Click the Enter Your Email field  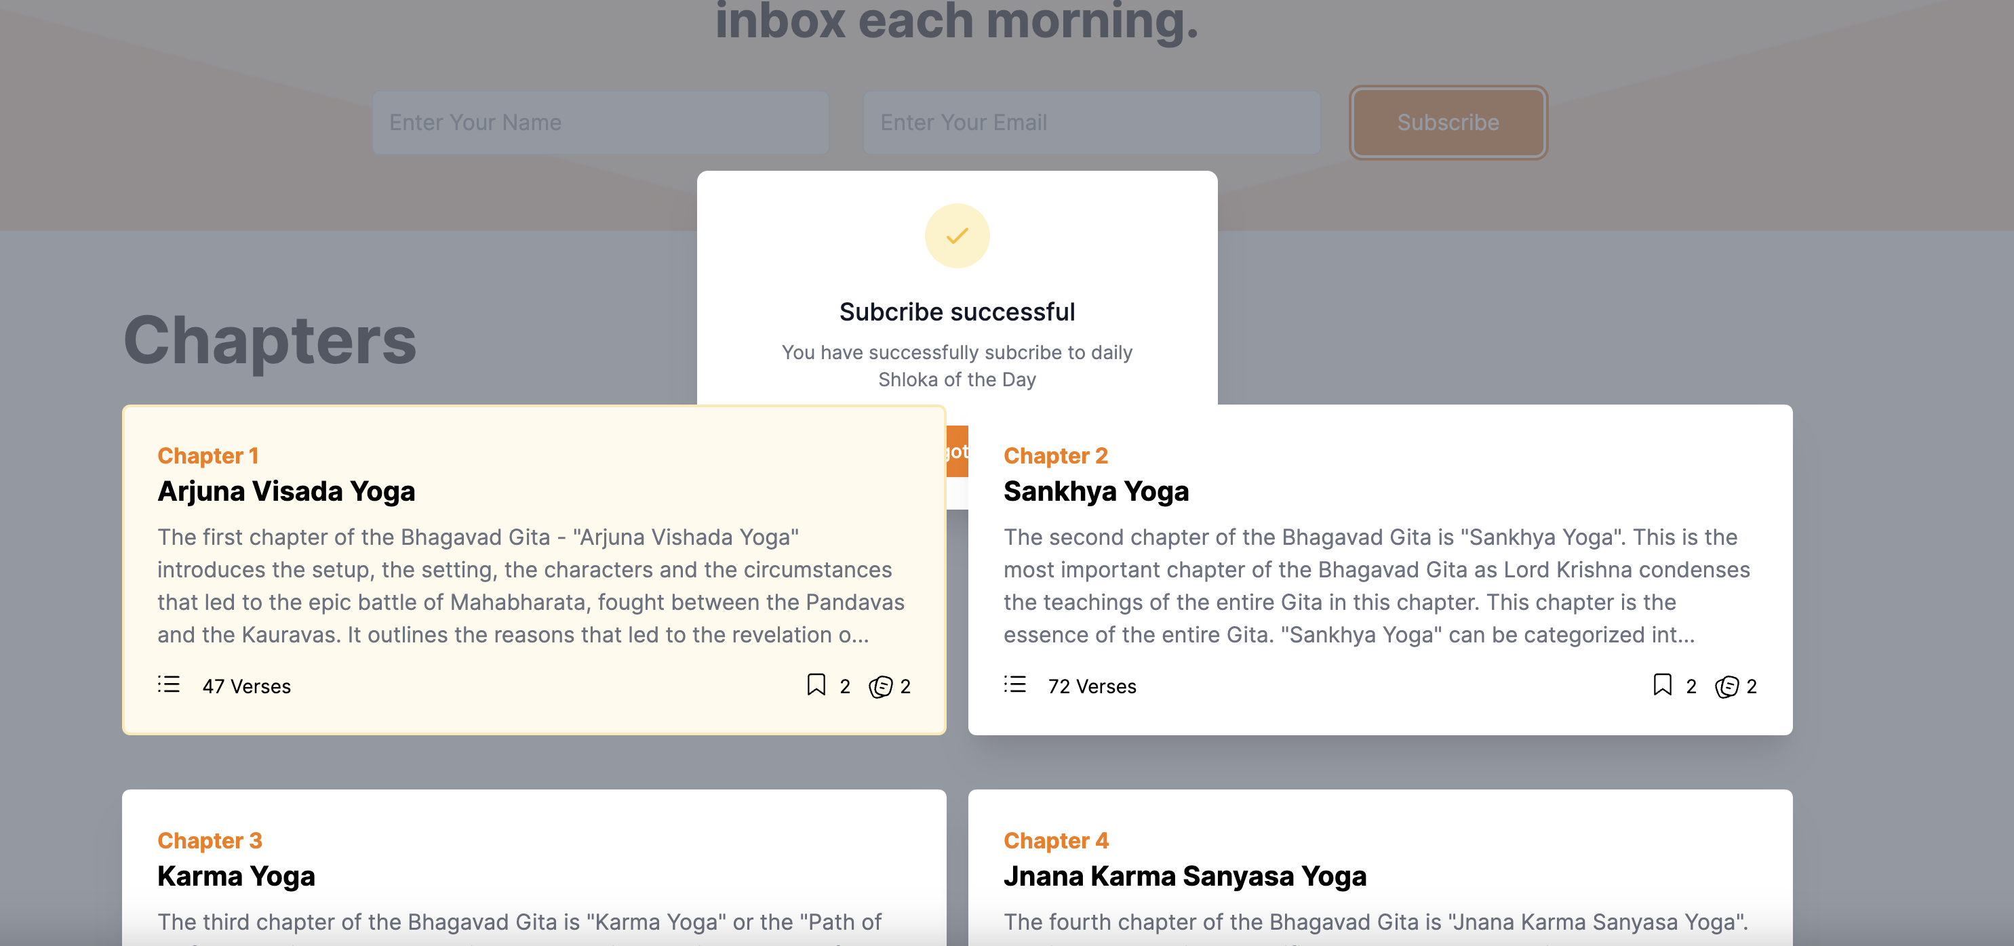[x=1092, y=122]
